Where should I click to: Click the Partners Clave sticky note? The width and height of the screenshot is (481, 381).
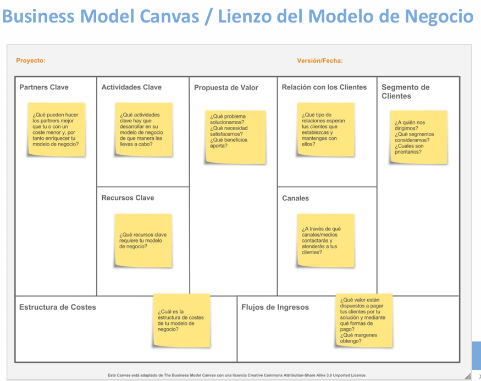[57, 130]
